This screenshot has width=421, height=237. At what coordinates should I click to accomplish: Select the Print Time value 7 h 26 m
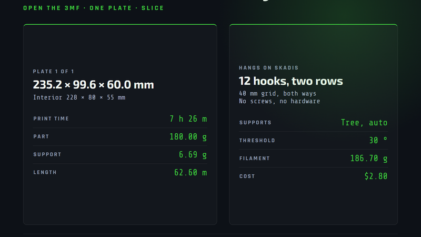188,119
